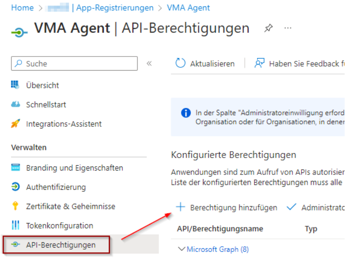Viewport: 345px width, 258px height.
Task: Click the Integrations-Assistent rocket icon
Action: [x=15, y=123]
